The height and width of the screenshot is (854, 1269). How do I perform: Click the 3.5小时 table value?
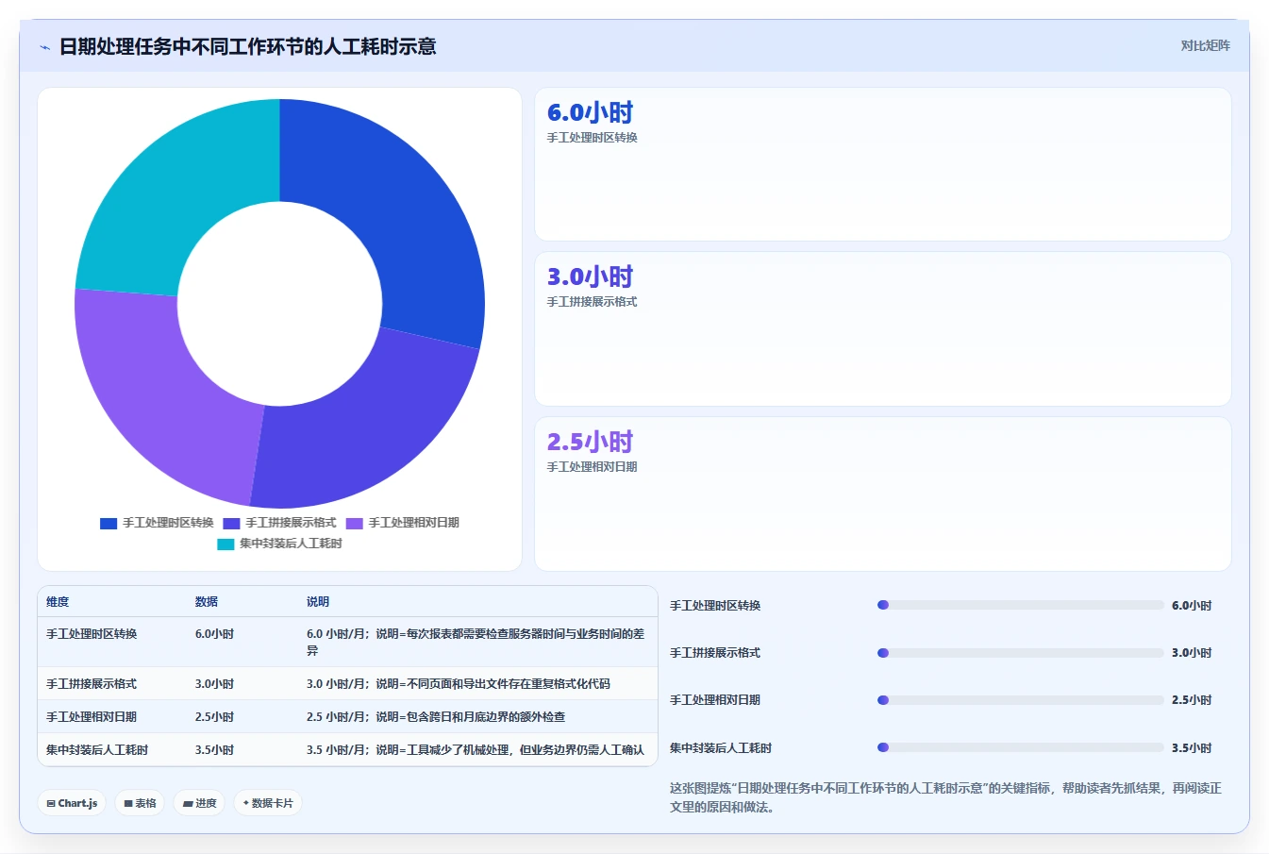point(214,750)
